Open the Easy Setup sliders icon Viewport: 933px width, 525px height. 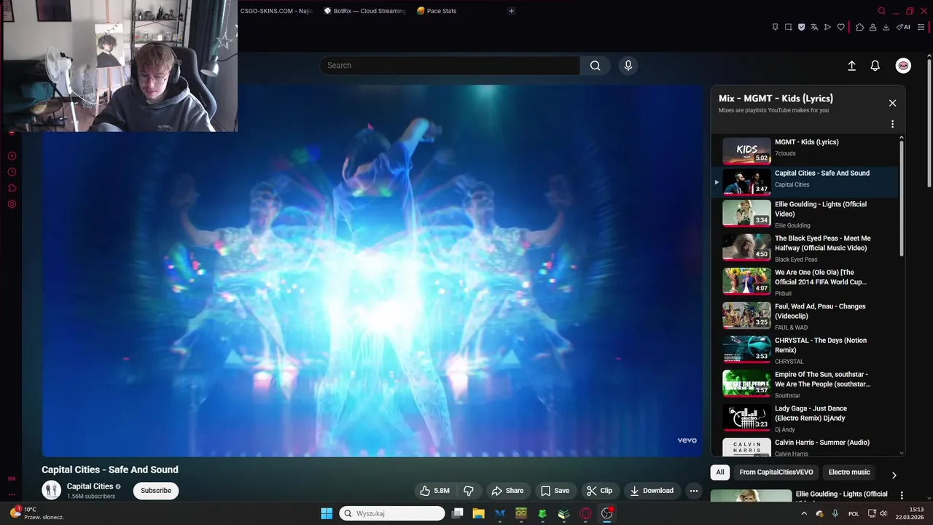pyautogui.click(x=921, y=27)
